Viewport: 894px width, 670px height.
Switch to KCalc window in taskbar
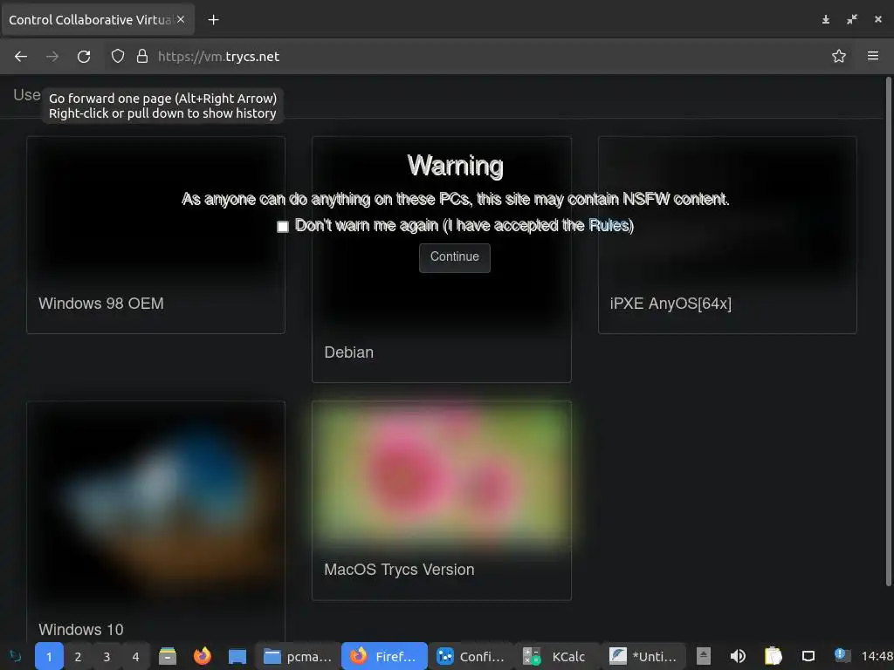pyautogui.click(x=557, y=656)
